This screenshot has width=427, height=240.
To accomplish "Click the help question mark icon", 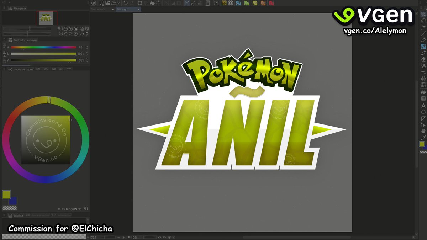I will tap(216, 3).
